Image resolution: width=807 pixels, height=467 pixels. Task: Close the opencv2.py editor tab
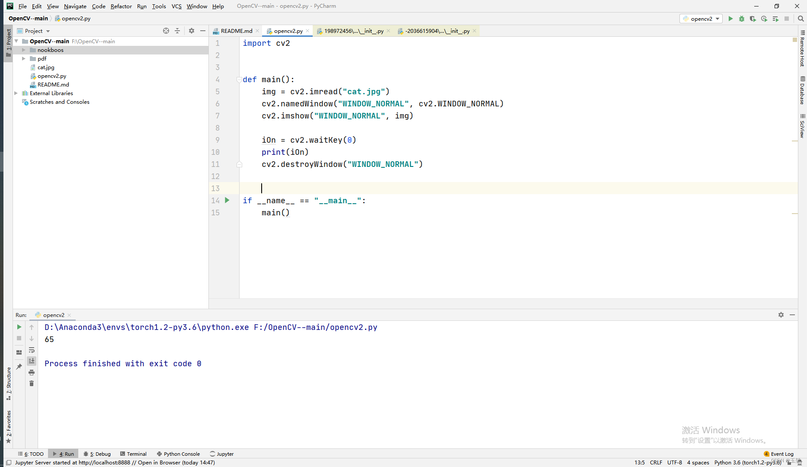[x=307, y=31]
